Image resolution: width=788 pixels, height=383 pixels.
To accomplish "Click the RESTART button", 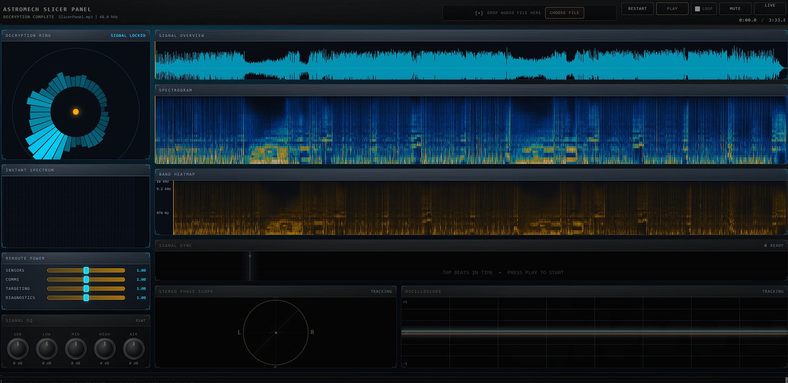I will (637, 9).
